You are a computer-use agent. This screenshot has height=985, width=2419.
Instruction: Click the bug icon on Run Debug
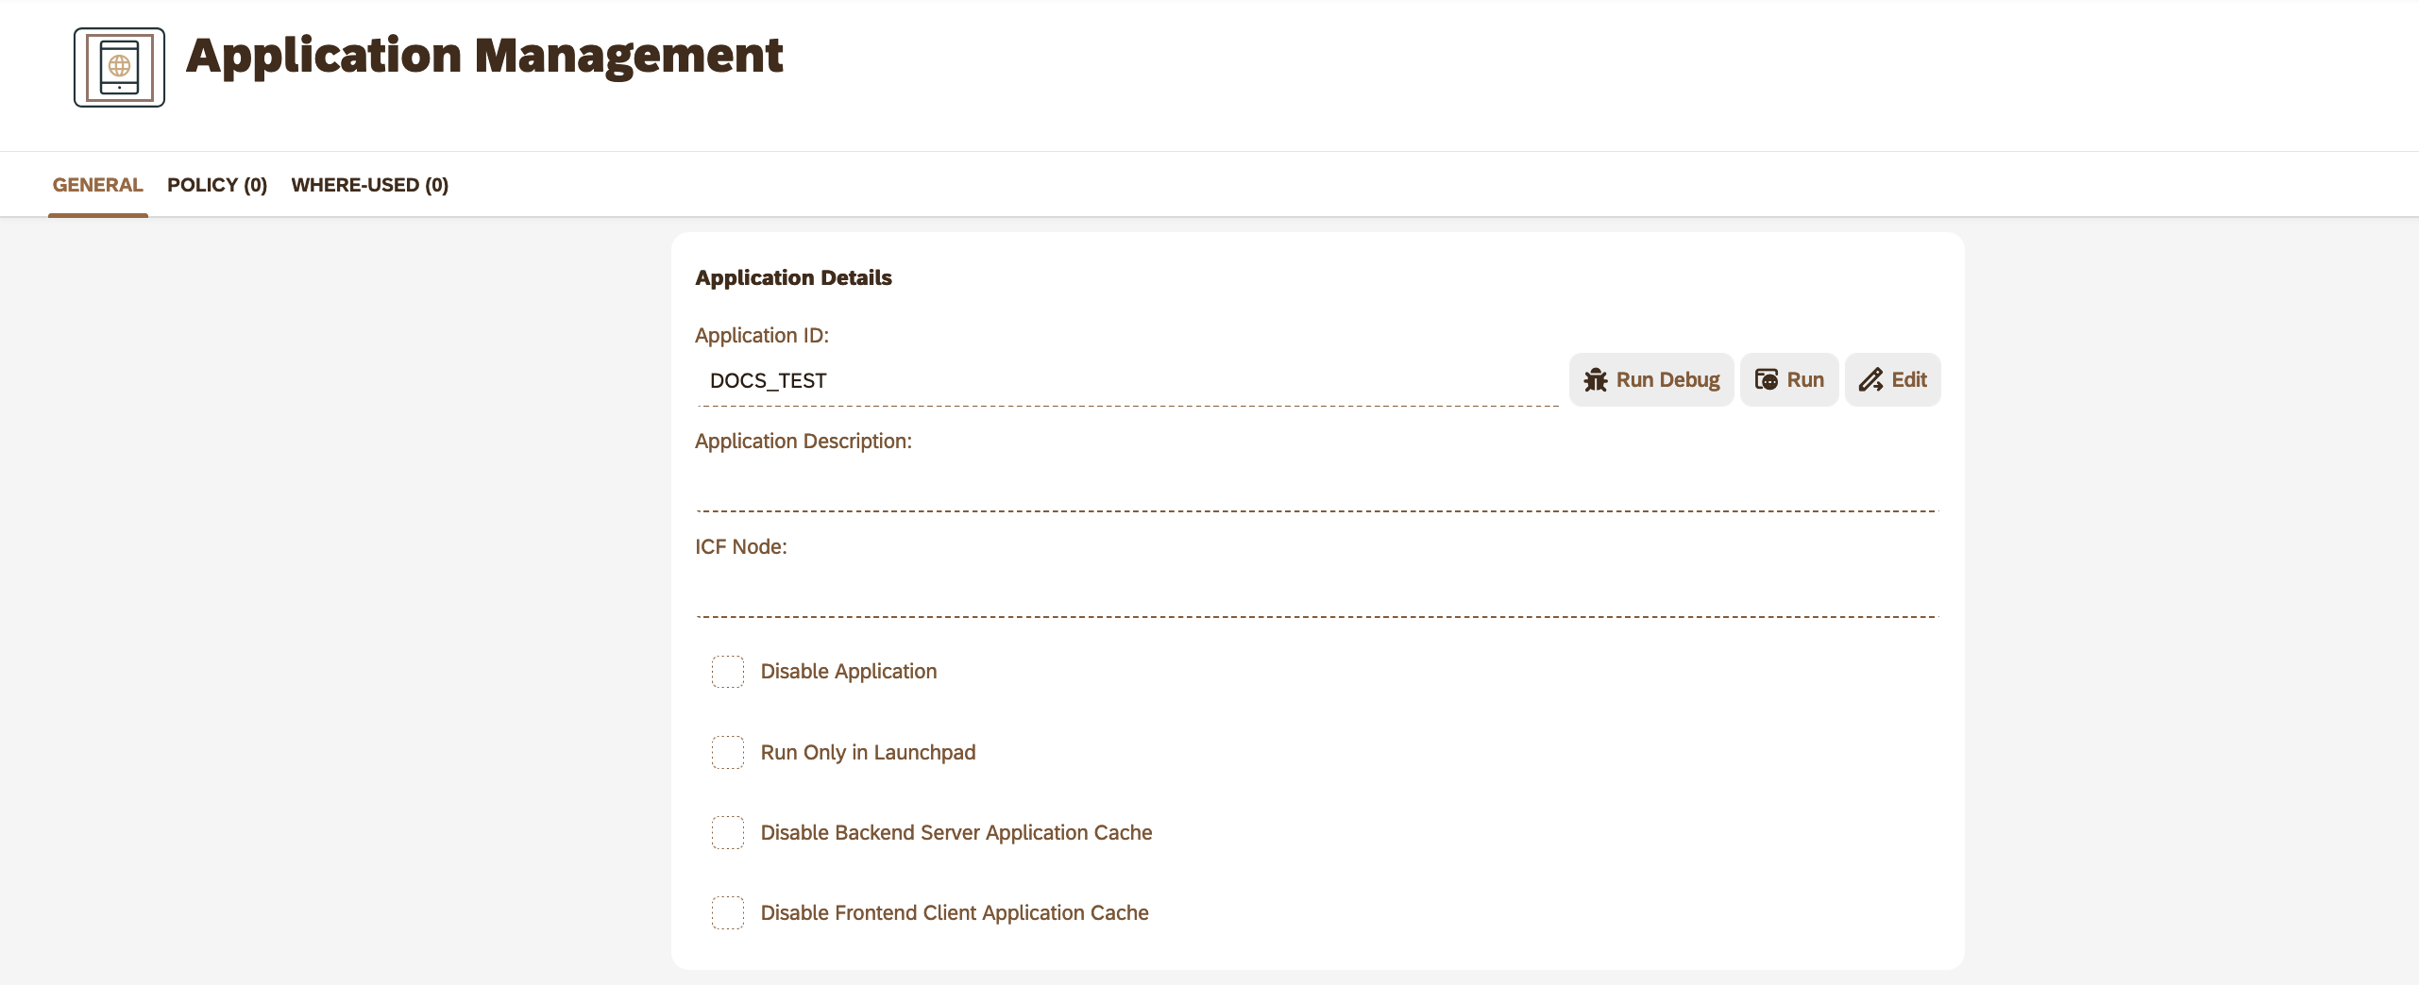1596,378
